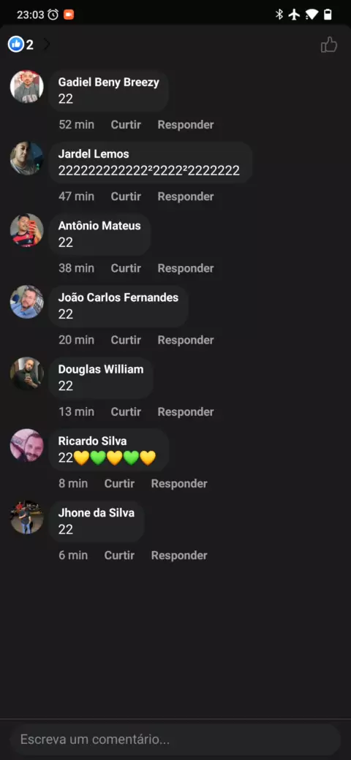Tap the alarm clock status icon
351x760 pixels.
(x=53, y=15)
